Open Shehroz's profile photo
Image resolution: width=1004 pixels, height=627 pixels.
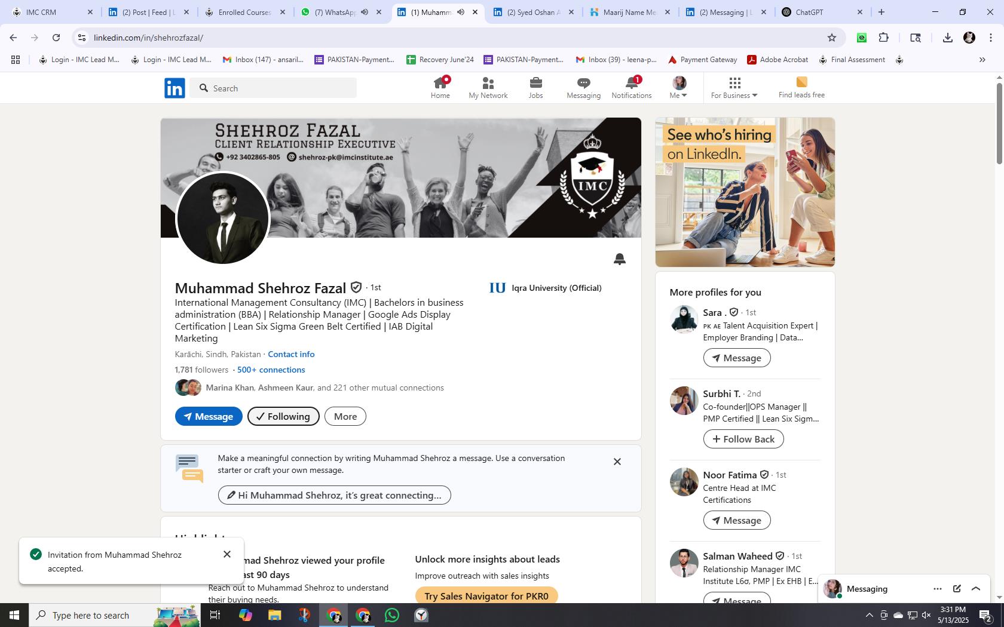pyautogui.click(x=223, y=219)
